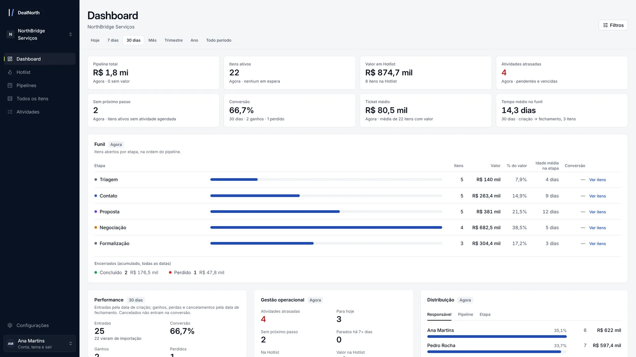Image resolution: width=636 pixels, height=357 pixels.
Task: Select the Ano period tab
Action: pos(194,40)
